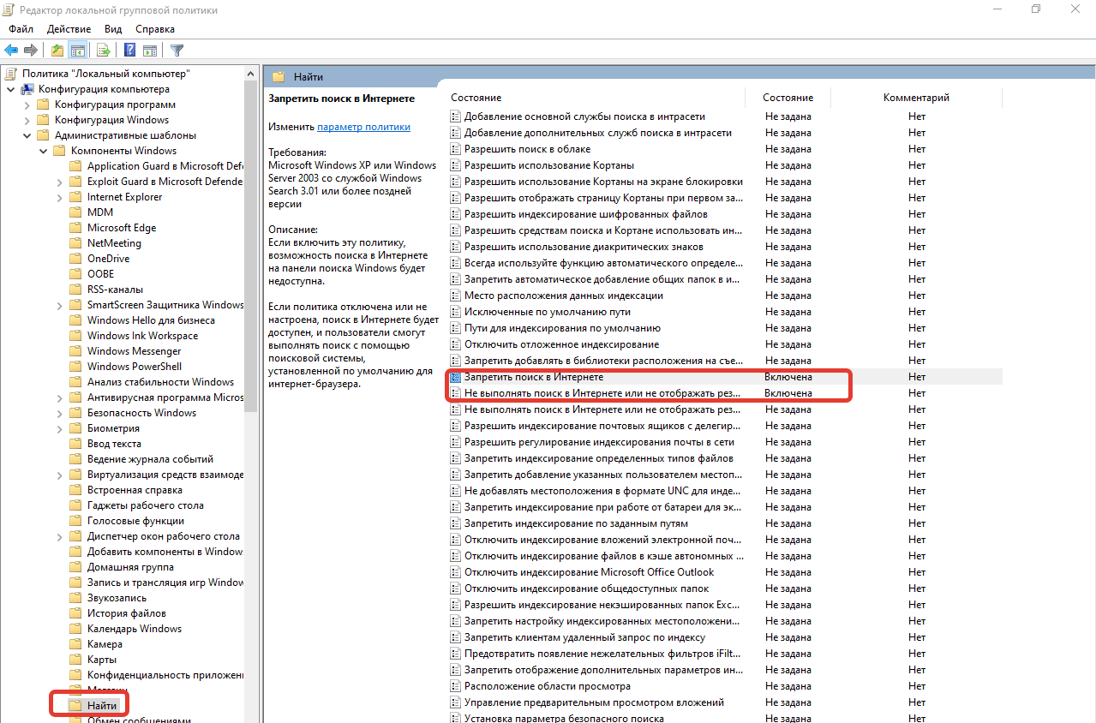
Task: Select policy Запретить поиск в Интернете
Action: pos(533,377)
